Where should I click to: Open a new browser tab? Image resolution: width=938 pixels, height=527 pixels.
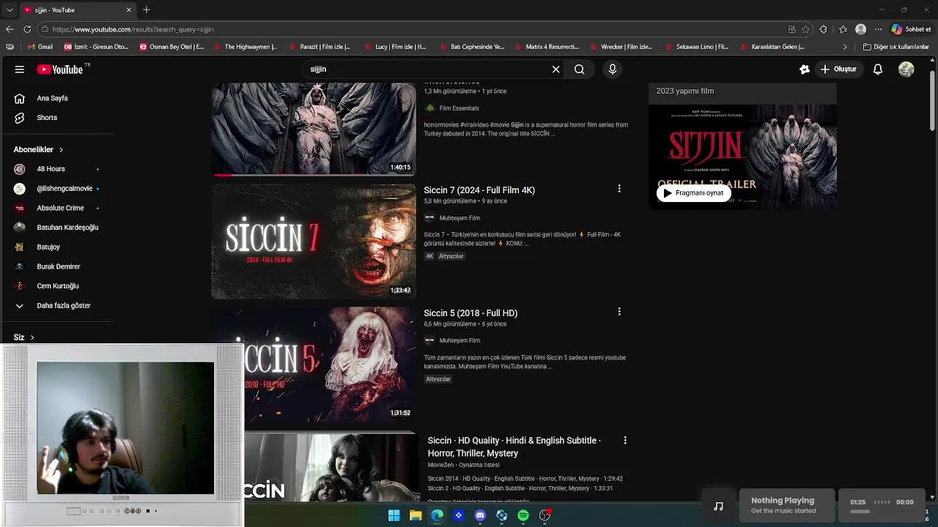click(x=147, y=10)
